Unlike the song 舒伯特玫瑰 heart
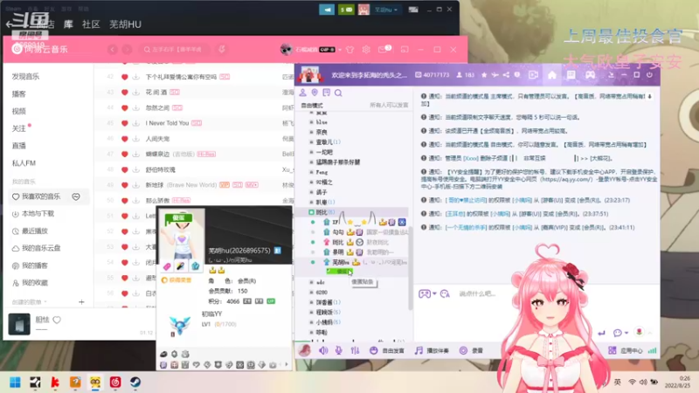Image resolution: width=699 pixels, height=393 pixels. pos(124,169)
